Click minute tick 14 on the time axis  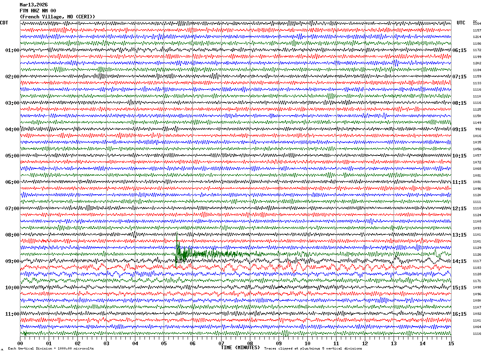coord(422,343)
